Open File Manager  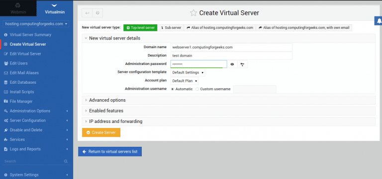pyautogui.click(x=21, y=101)
